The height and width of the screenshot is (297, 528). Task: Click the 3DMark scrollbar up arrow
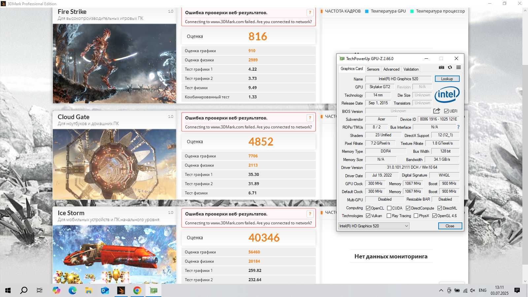click(x=525, y=11)
